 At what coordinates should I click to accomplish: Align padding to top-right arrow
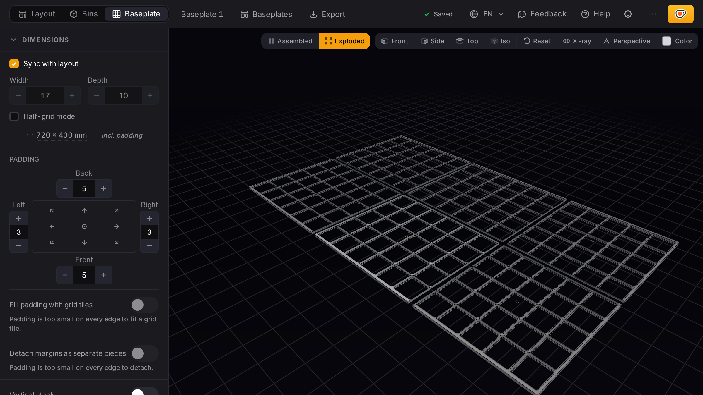117,211
